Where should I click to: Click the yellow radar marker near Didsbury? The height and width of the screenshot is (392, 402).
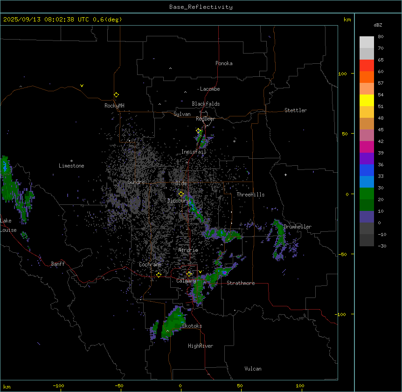pos(181,194)
